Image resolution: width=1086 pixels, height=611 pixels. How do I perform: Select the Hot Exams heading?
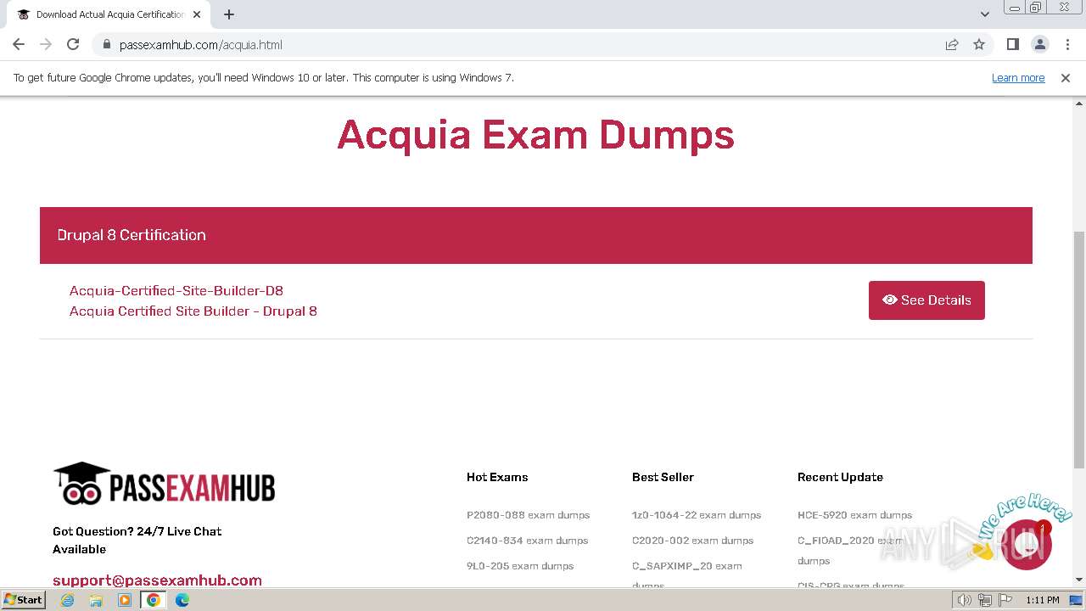[x=497, y=477]
